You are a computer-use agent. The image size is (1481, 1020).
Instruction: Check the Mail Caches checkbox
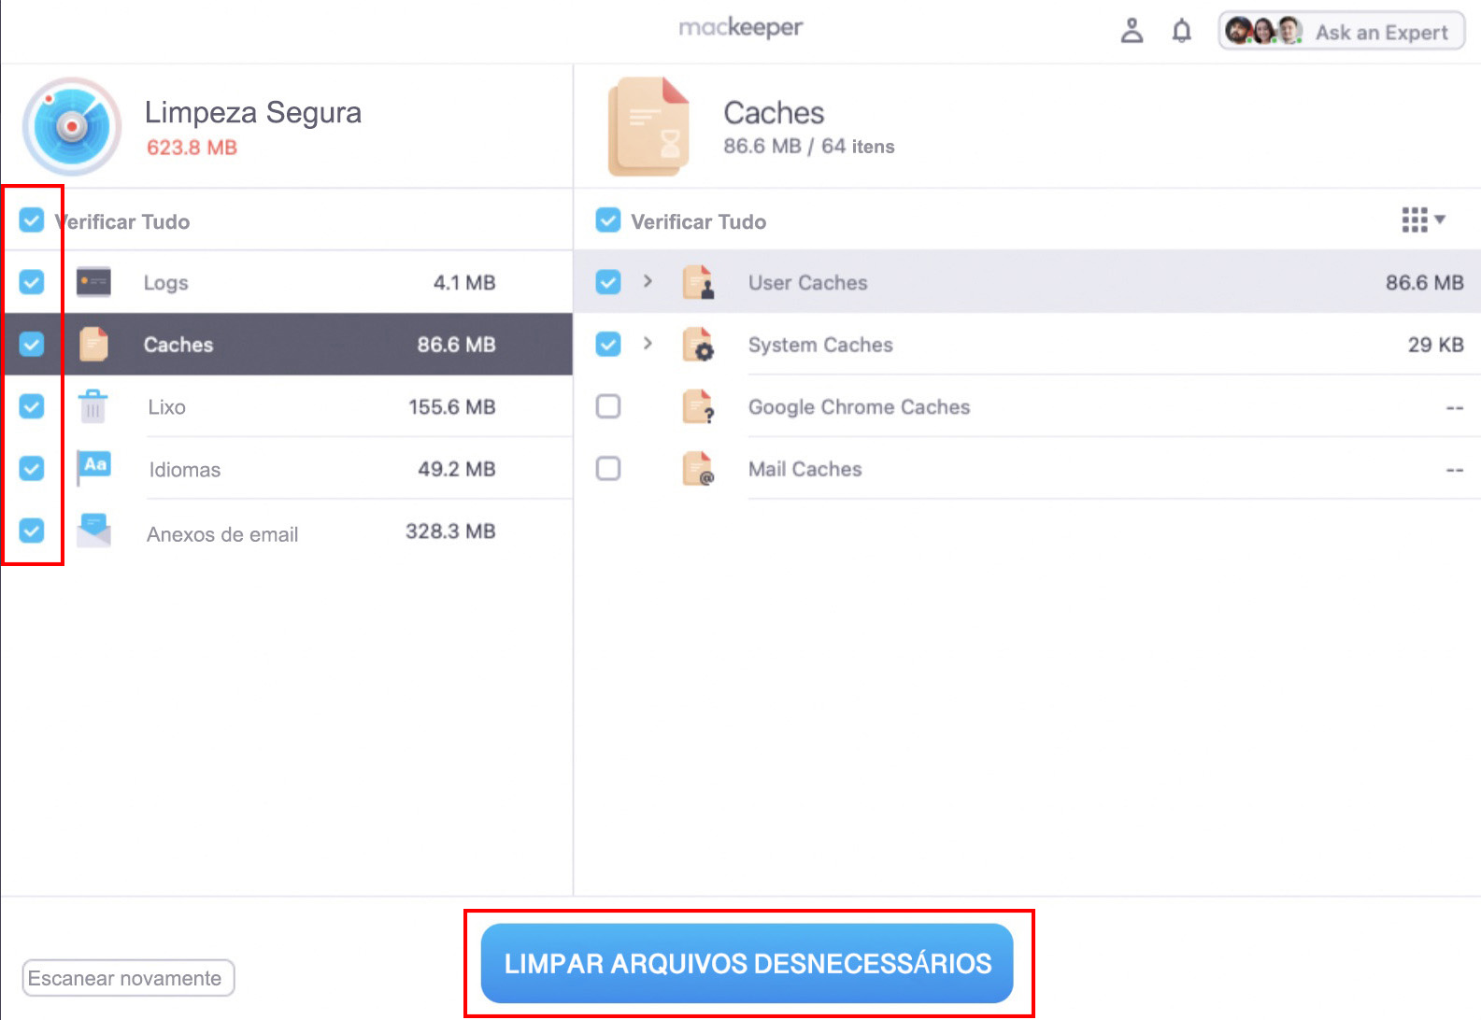608,468
